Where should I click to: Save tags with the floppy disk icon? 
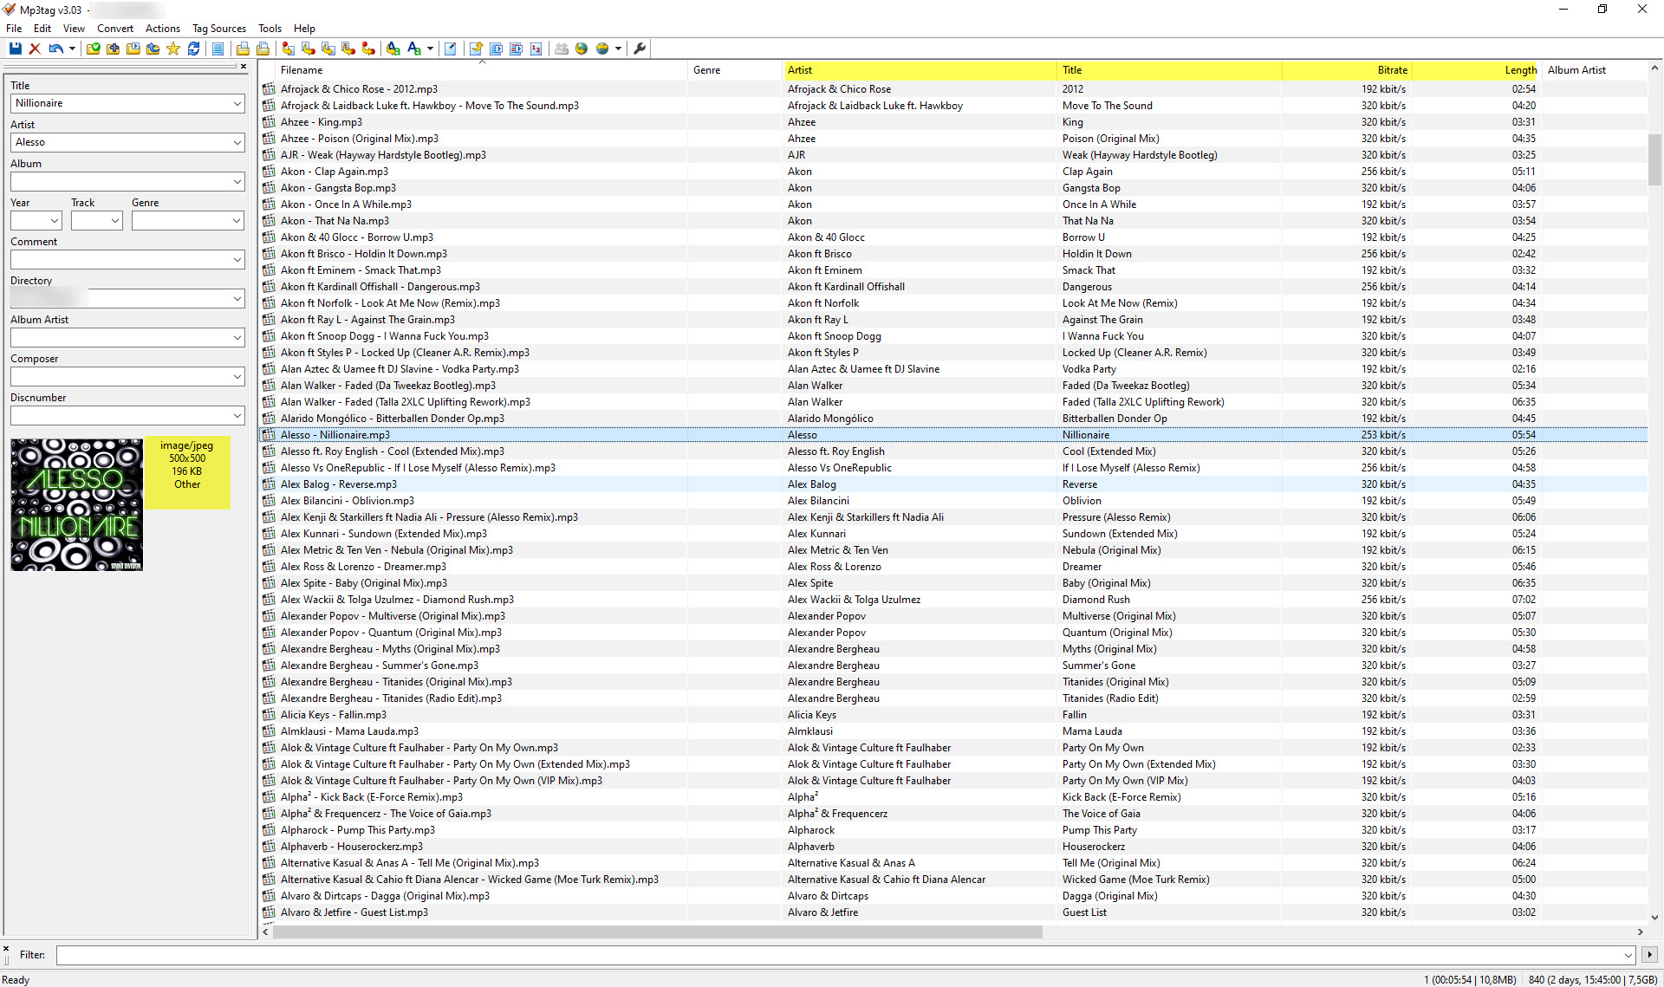tap(16, 49)
